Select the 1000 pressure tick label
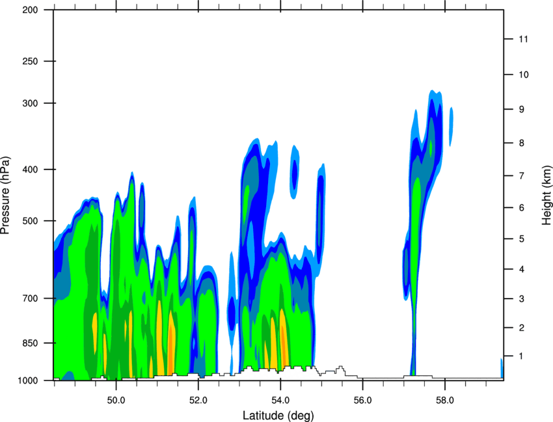 [x=27, y=380]
